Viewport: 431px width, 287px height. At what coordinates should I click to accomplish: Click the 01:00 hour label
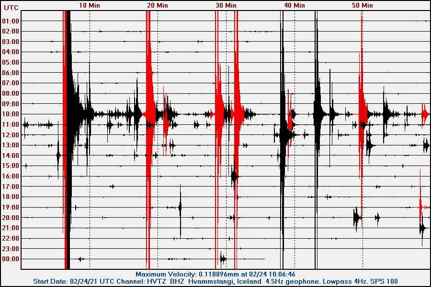click(x=11, y=21)
